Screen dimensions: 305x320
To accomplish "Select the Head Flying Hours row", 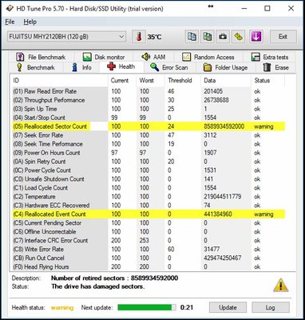I will pos(148,266).
